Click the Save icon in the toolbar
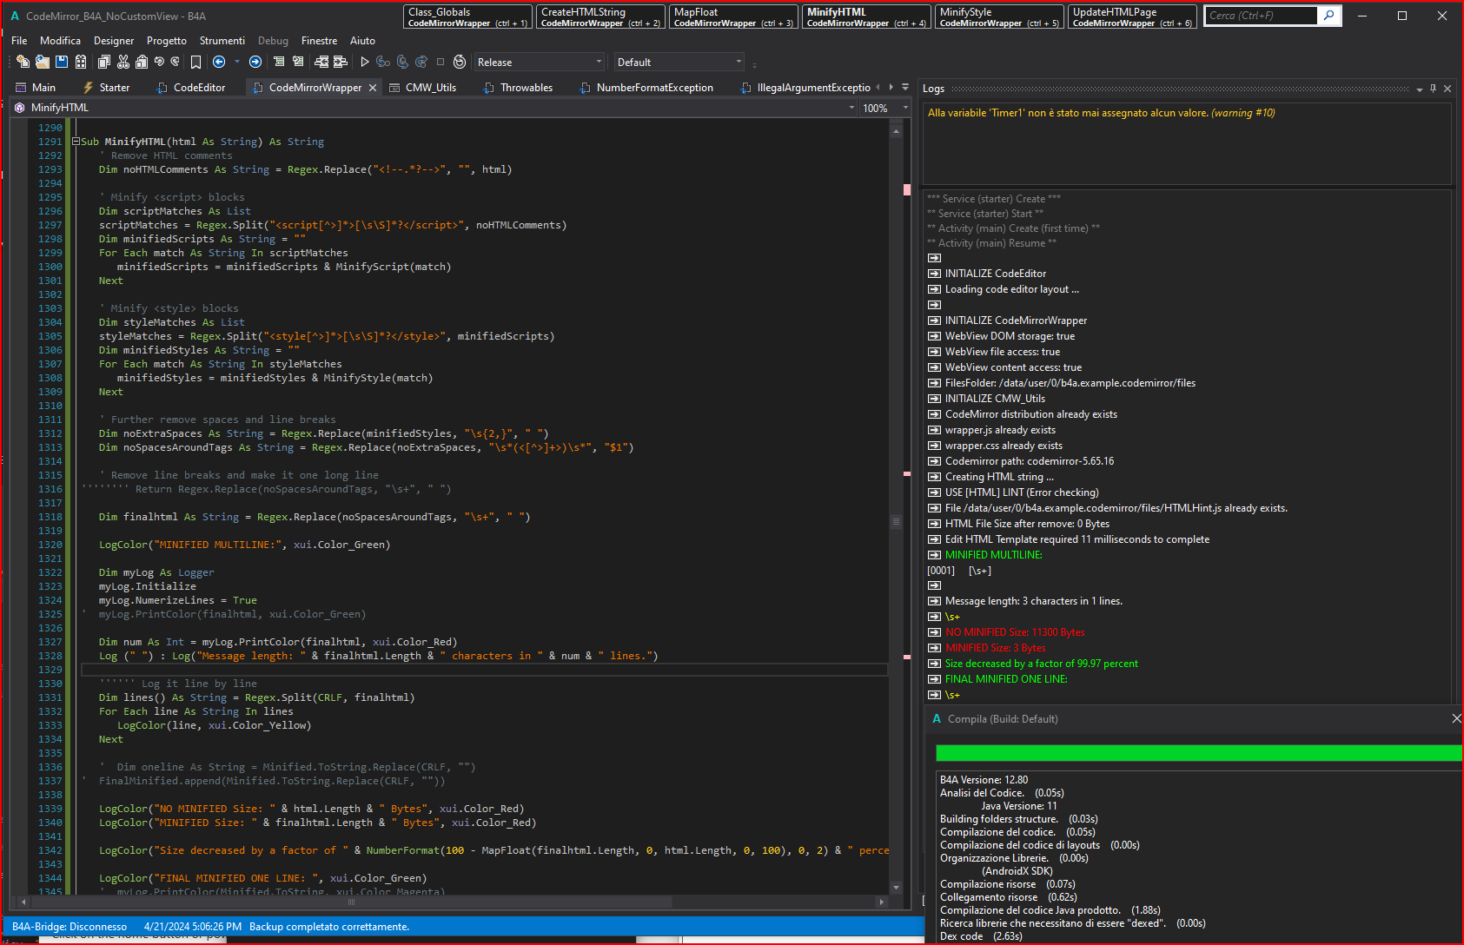The image size is (1464, 945). pyautogui.click(x=62, y=62)
